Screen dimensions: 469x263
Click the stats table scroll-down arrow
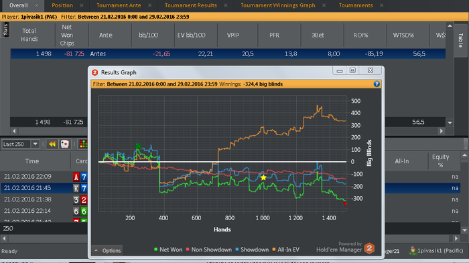click(x=450, y=123)
